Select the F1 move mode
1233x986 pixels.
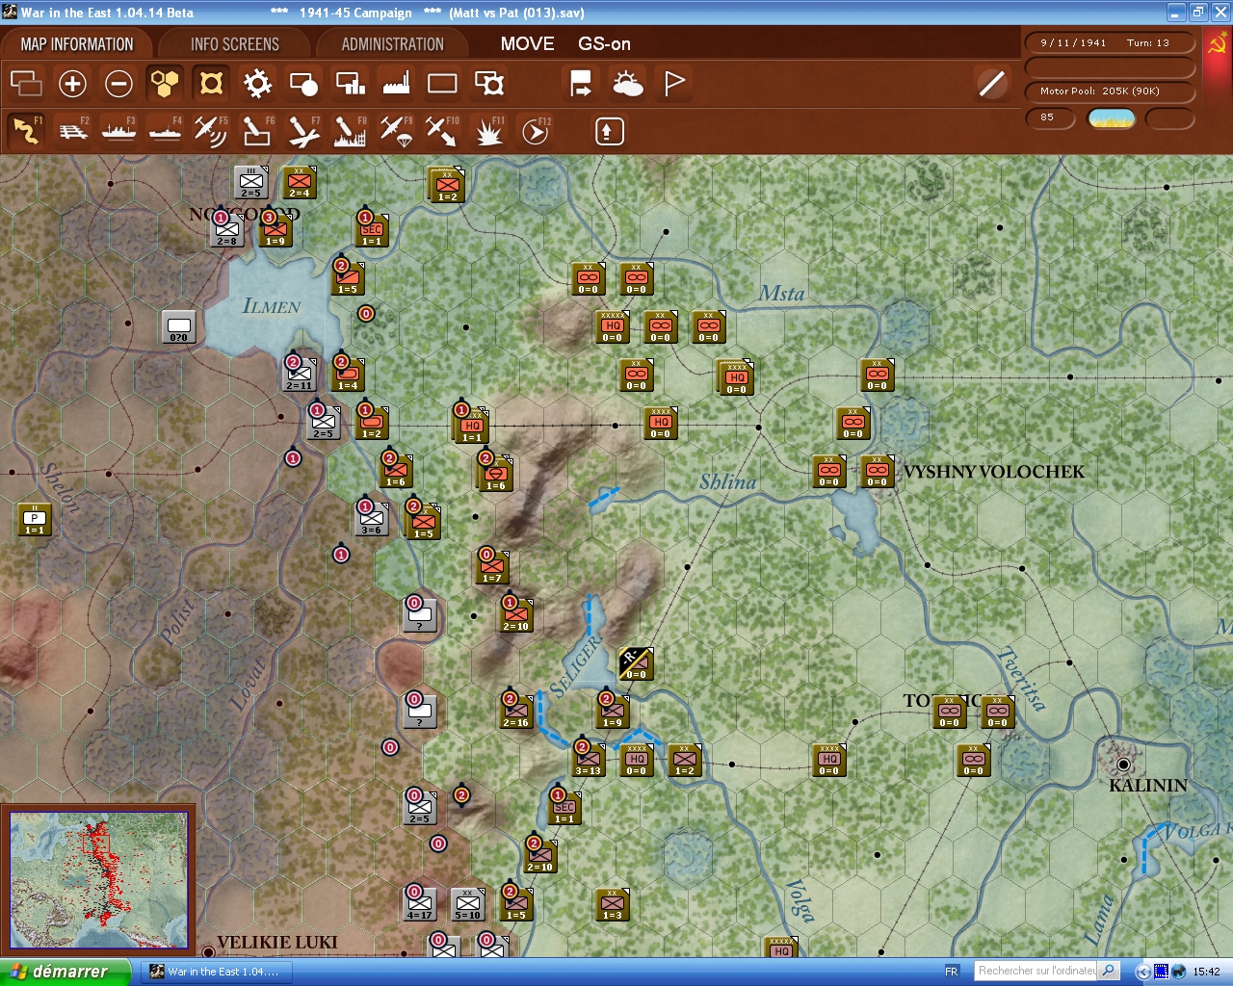tap(26, 131)
